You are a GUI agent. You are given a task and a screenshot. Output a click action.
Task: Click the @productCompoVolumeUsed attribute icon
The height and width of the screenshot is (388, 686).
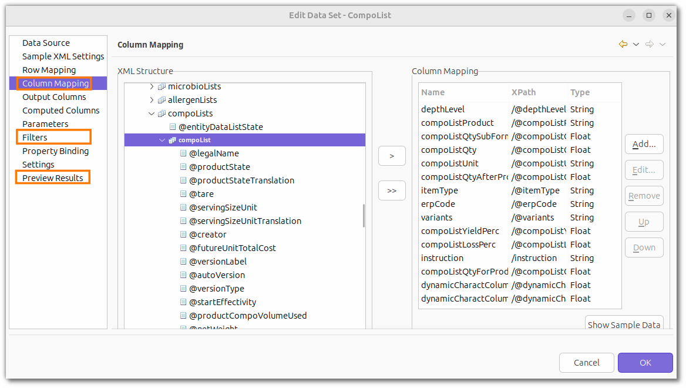183,316
